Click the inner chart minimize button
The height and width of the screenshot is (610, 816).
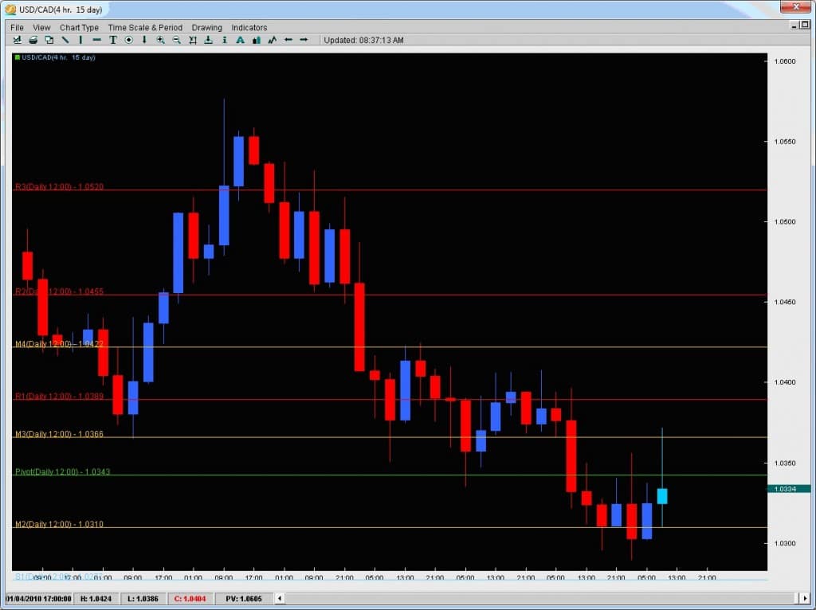click(794, 25)
